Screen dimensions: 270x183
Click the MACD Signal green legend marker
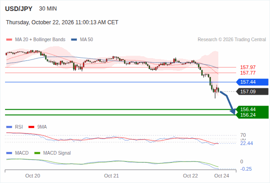pyautogui.click(x=37, y=153)
